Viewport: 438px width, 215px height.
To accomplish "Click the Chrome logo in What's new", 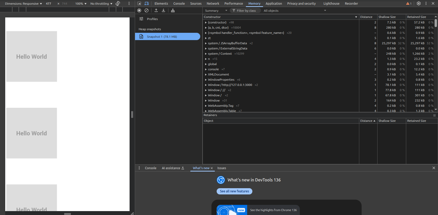I will point(221,180).
